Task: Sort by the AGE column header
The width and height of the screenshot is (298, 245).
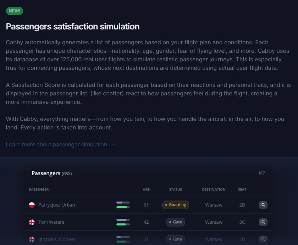Action: [x=146, y=189]
